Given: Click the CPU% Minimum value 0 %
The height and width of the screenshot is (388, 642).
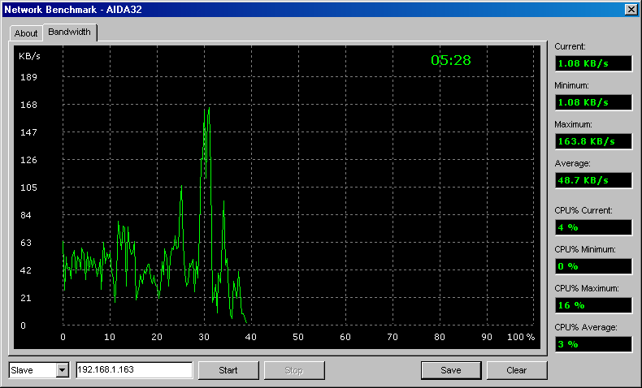Looking at the screenshot, I should point(593,266).
